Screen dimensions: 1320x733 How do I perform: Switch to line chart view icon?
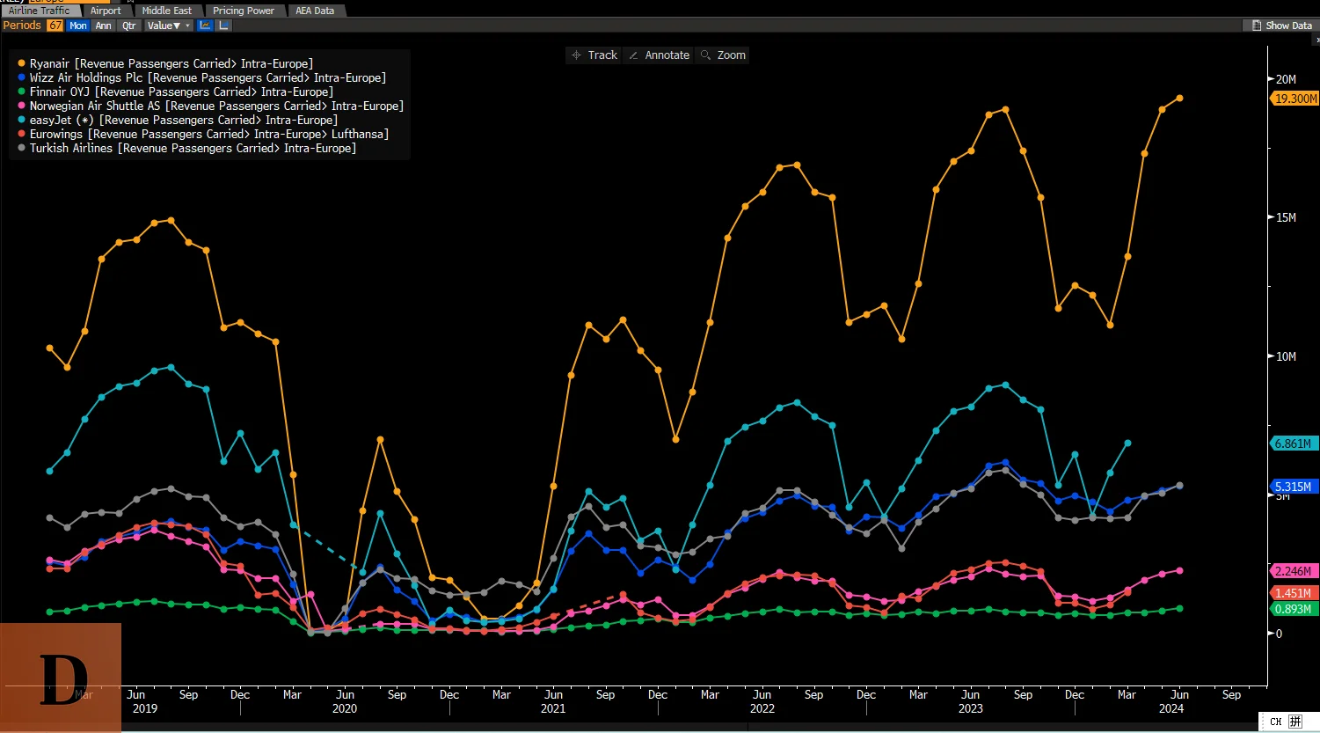tap(205, 26)
